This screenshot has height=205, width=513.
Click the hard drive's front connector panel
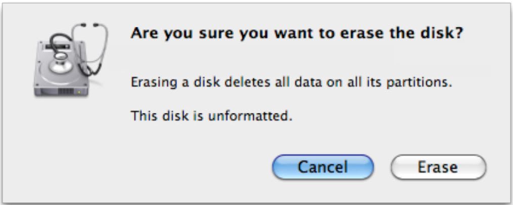pos(66,92)
